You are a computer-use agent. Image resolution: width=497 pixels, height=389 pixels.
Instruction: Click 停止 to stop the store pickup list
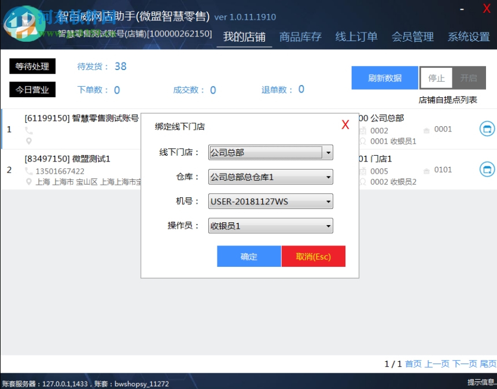coord(436,78)
